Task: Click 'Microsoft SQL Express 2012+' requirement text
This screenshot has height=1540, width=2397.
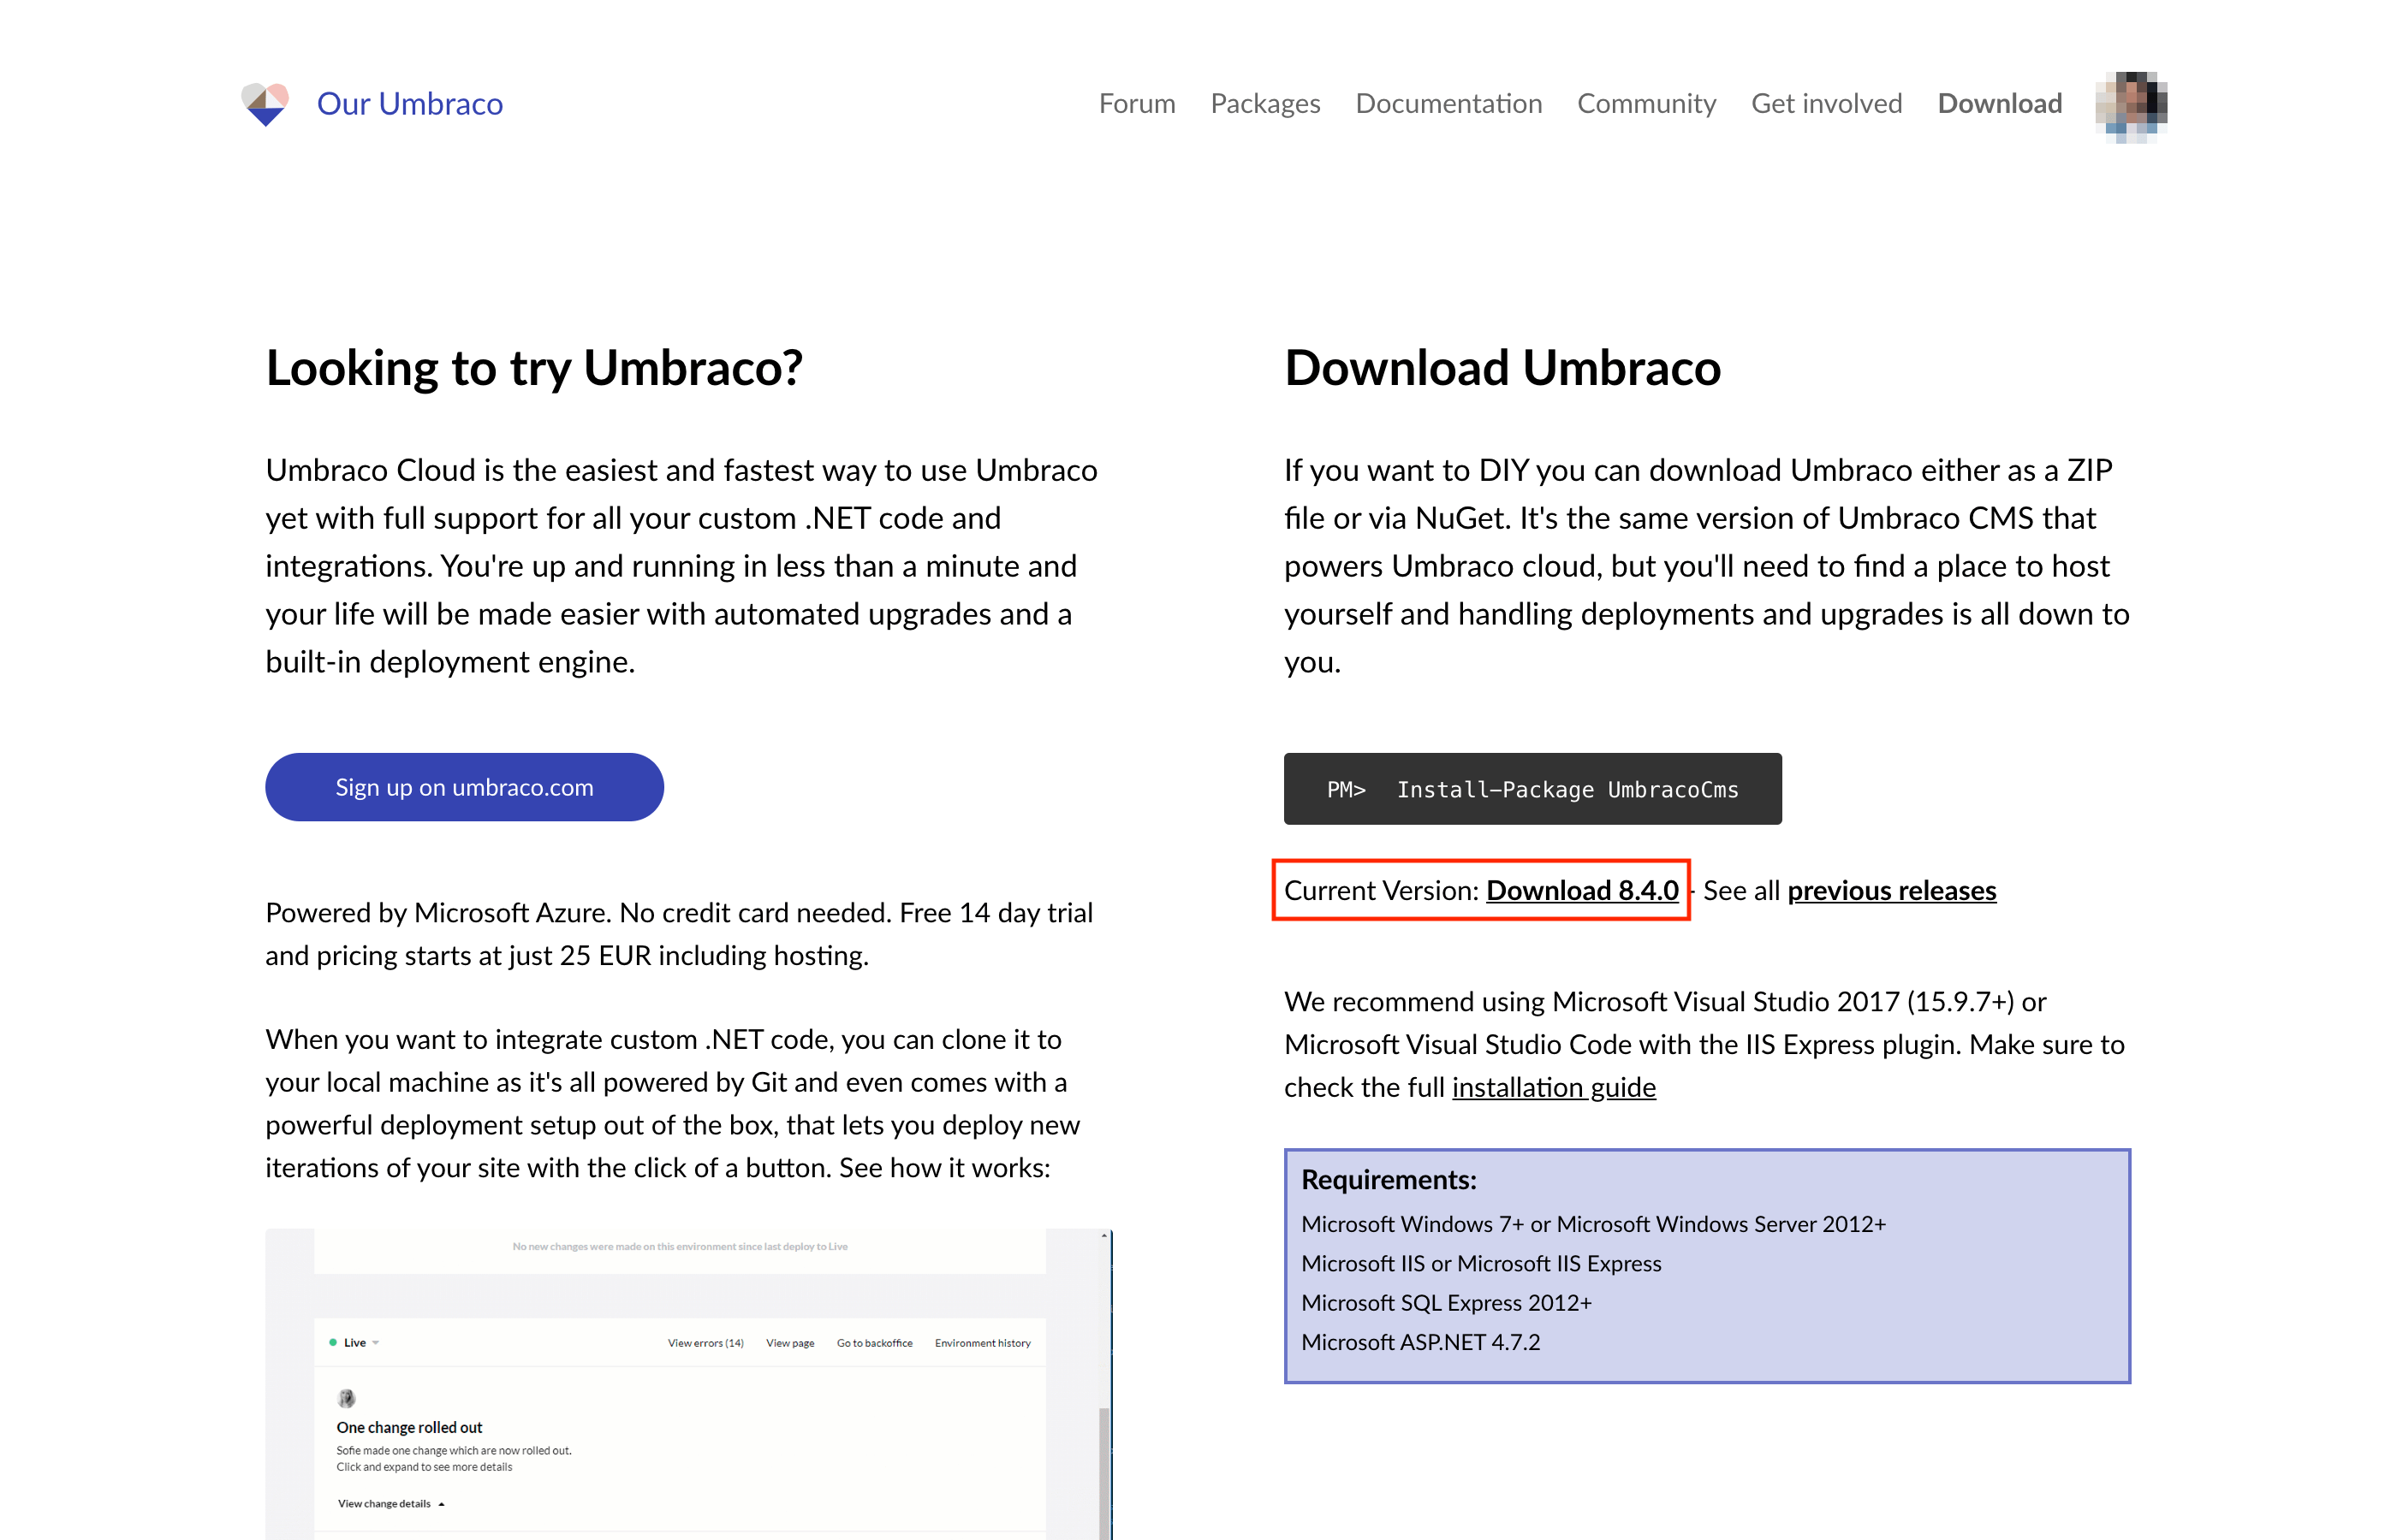Action: [x=1446, y=1303]
